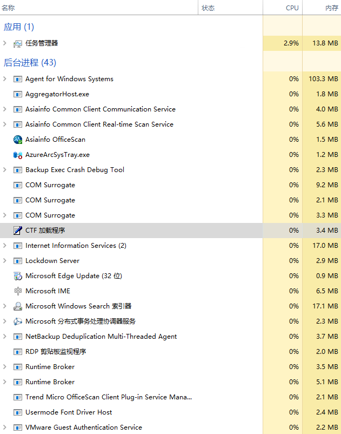Click the Usermode Font Driver Host icon
Viewport: 341px width, 434px height.
tap(18, 412)
